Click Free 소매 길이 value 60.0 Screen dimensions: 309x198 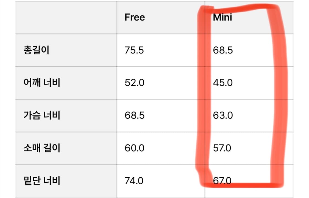(x=134, y=148)
